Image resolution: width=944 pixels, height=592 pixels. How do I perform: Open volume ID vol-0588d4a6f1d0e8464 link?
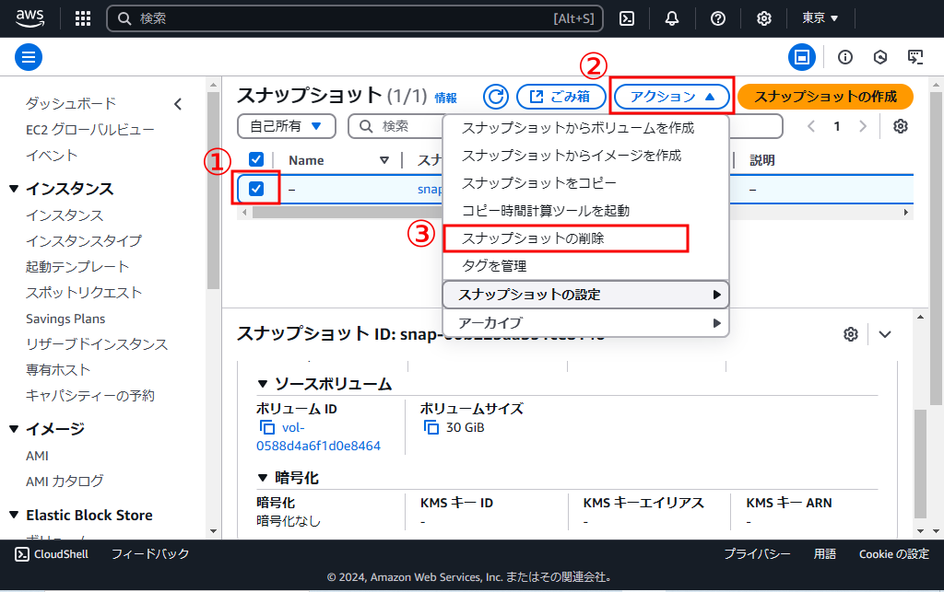tap(318, 437)
